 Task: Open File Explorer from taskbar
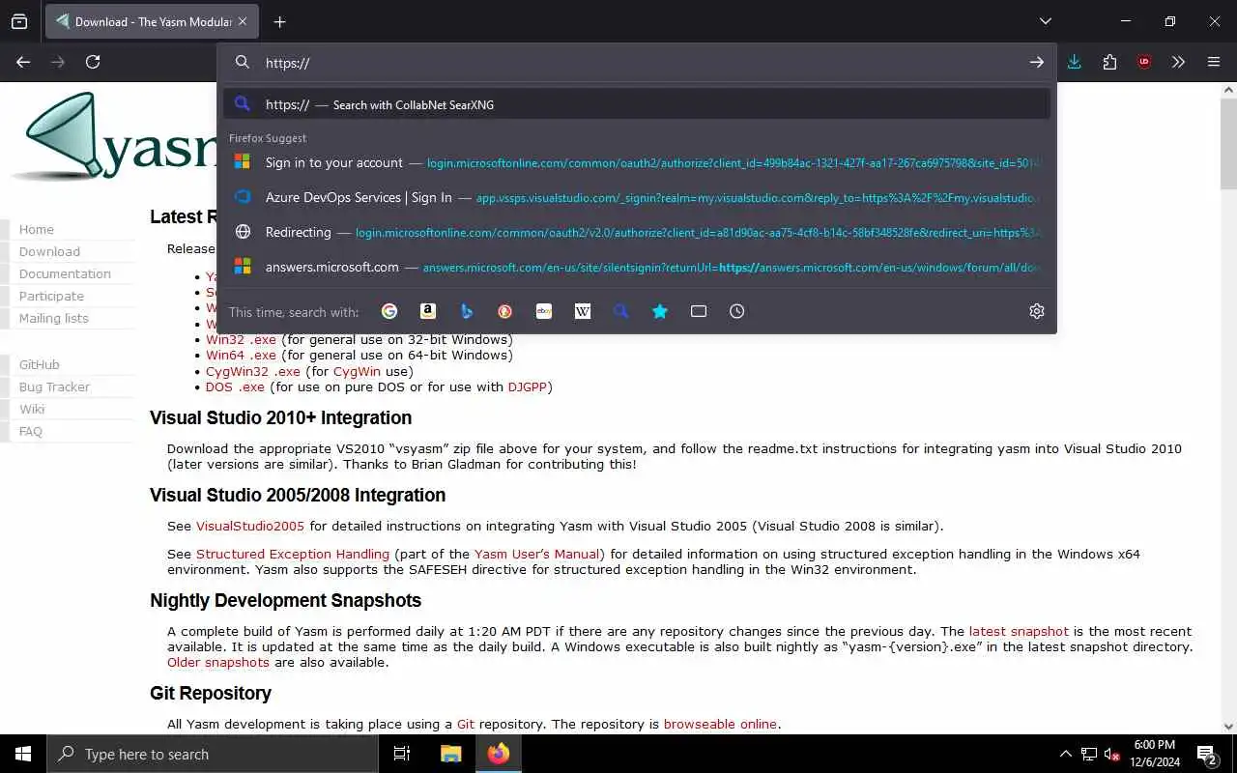click(x=450, y=754)
